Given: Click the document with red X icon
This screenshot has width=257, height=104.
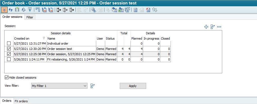Looking at the screenshot, I should coord(148,10).
